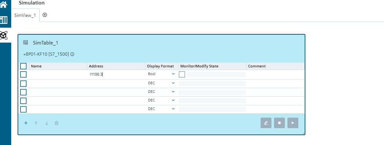Add a new row with plus icon
Image resolution: width=384 pixels, height=145 pixels.
point(26,123)
